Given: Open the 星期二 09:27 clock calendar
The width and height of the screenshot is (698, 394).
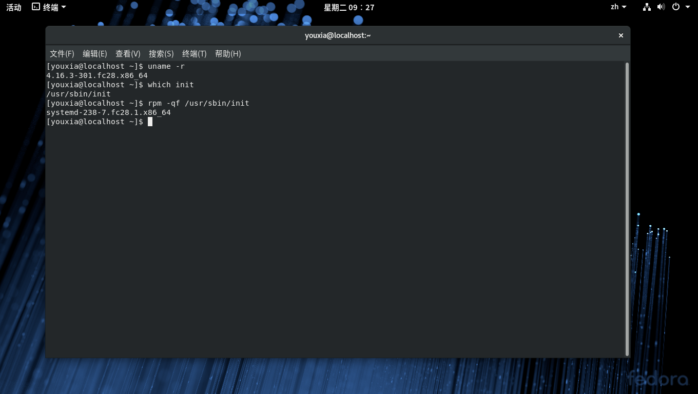Looking at the screenshot, I should (349, 7).
